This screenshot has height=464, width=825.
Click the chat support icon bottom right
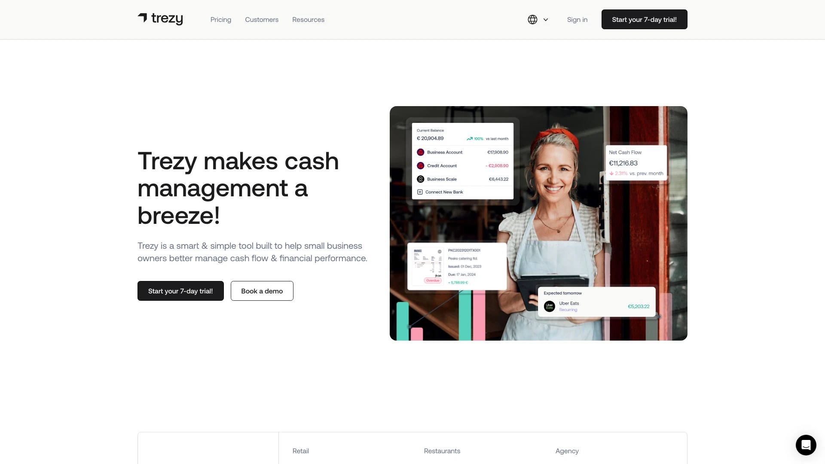(x=806, y=445)
